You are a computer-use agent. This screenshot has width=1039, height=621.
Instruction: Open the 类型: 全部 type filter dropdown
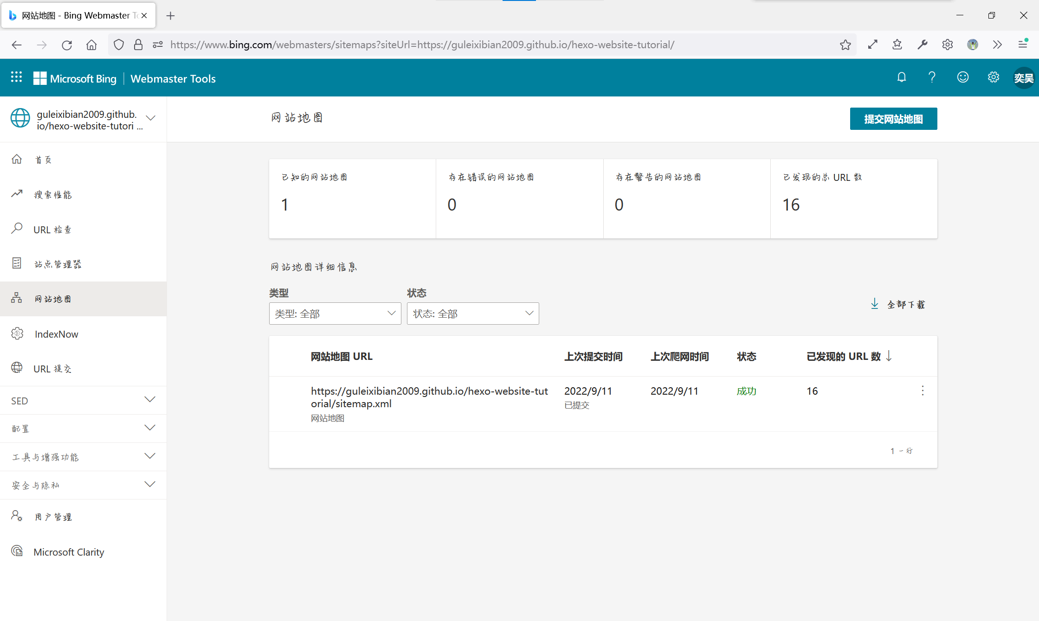pos(335,314)
